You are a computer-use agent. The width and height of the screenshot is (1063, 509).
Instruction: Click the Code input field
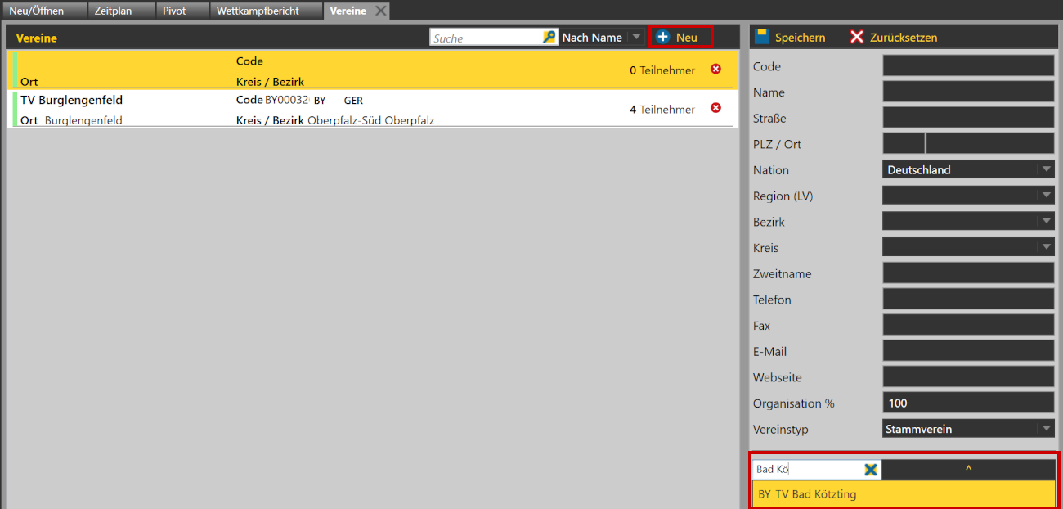(x=969, y=66)
